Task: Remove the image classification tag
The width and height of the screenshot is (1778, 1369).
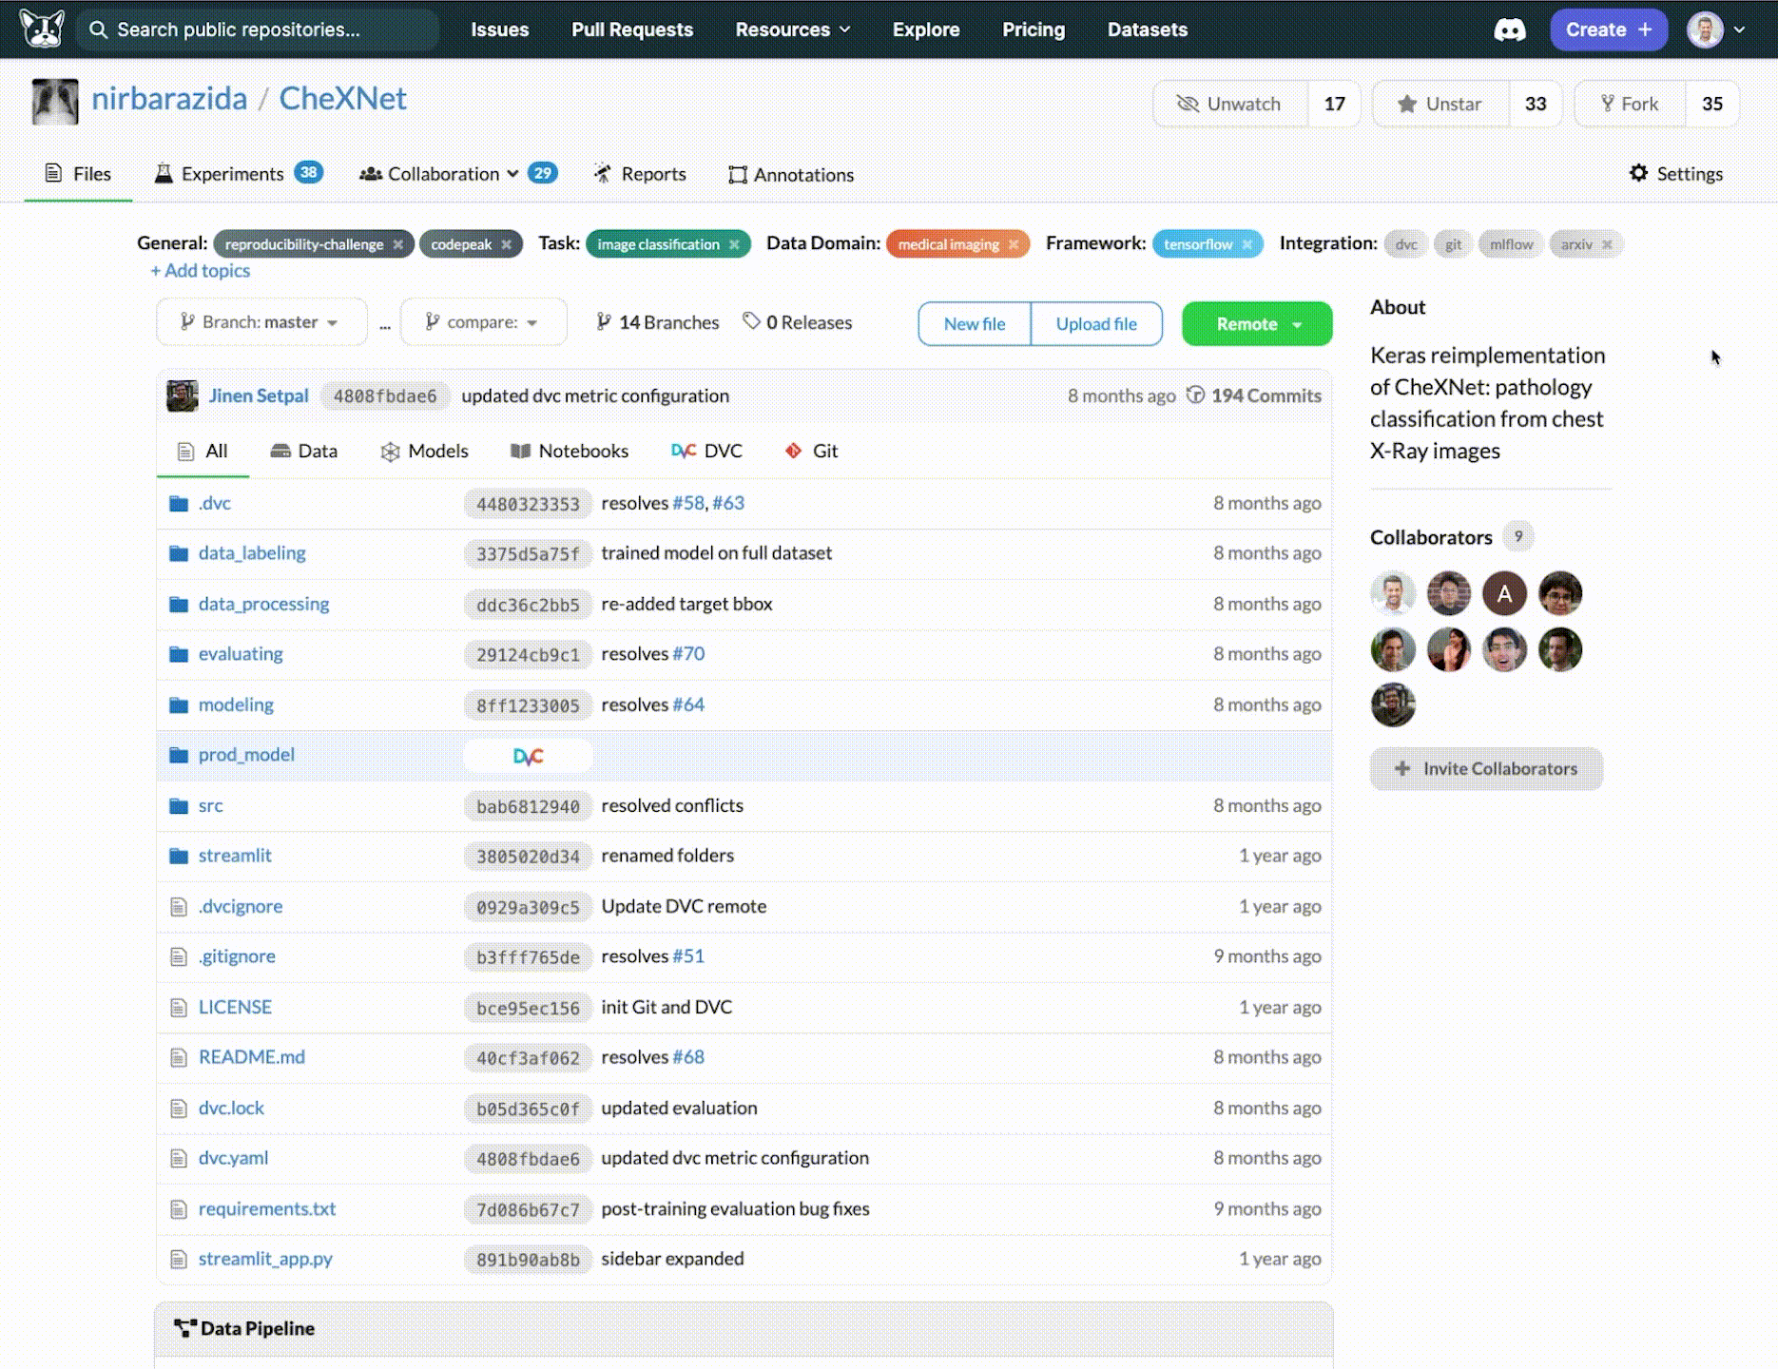Action: [x=734, y=244]
